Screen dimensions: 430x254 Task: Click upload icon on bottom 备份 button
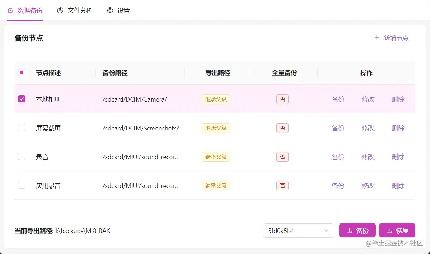pyautogui.click(x=349, y=231)
